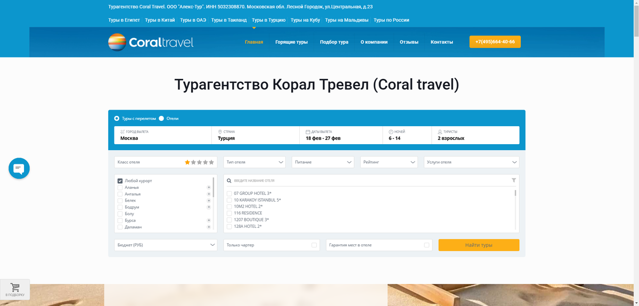Open the 'Туры в ОАЭ' link
Screen dimensions: 639x306
193,20
